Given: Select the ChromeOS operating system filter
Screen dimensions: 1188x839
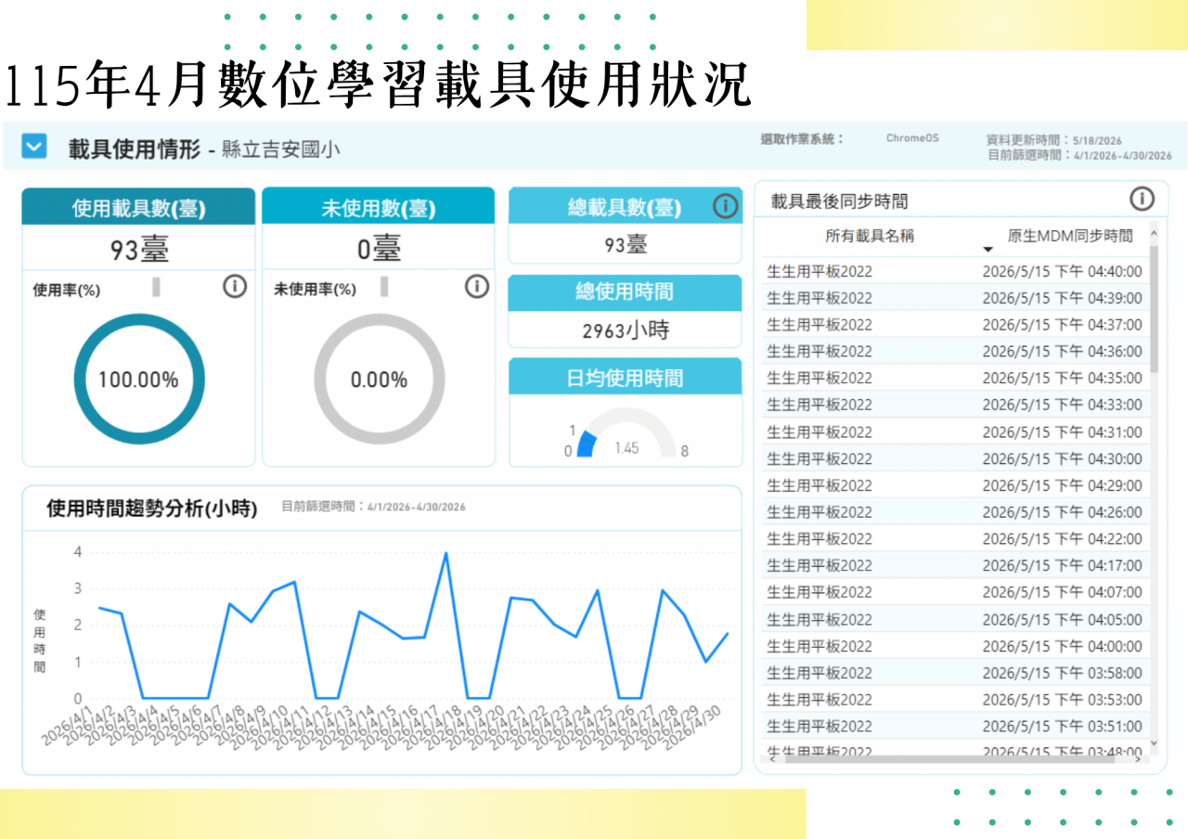Looking at the screenshot, I should click(912, 138).
